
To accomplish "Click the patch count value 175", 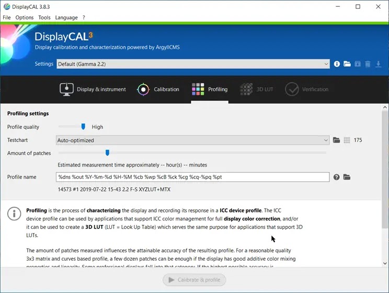I will 358,140.
